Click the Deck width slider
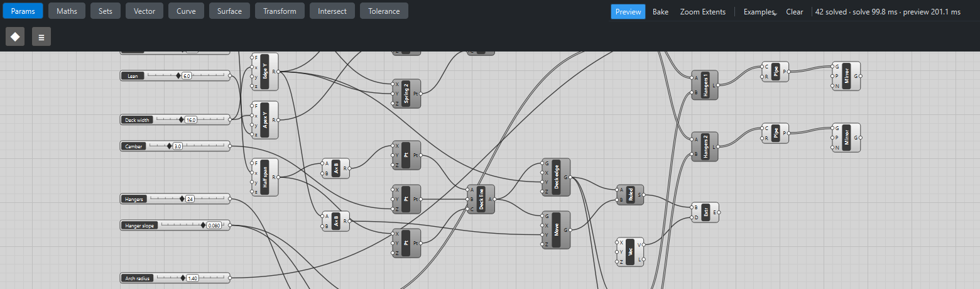Image resolution: width=980 pixels, height=289 pixels. point(175,119)
